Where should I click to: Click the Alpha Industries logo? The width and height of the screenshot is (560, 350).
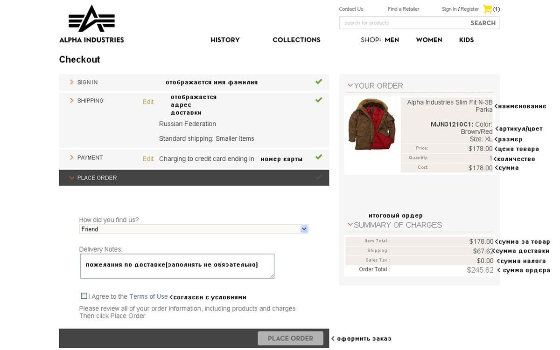(x=91, y=24)
